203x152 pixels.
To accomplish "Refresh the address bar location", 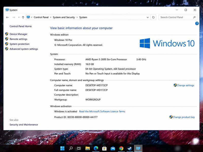I will 154,17.
